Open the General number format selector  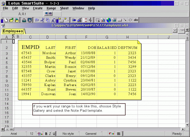91,134
